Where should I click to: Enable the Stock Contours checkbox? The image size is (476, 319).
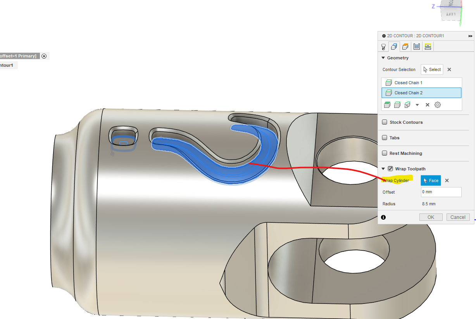[385, 122]
